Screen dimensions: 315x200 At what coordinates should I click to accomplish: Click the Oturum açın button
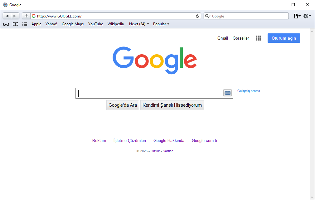point(284,38)
